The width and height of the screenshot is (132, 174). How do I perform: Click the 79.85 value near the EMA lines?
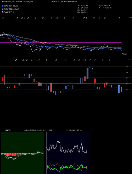(124, 54)
